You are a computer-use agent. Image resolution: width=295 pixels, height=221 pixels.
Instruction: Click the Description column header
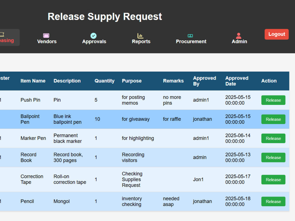pyautogui.click(x=67, y=81)
